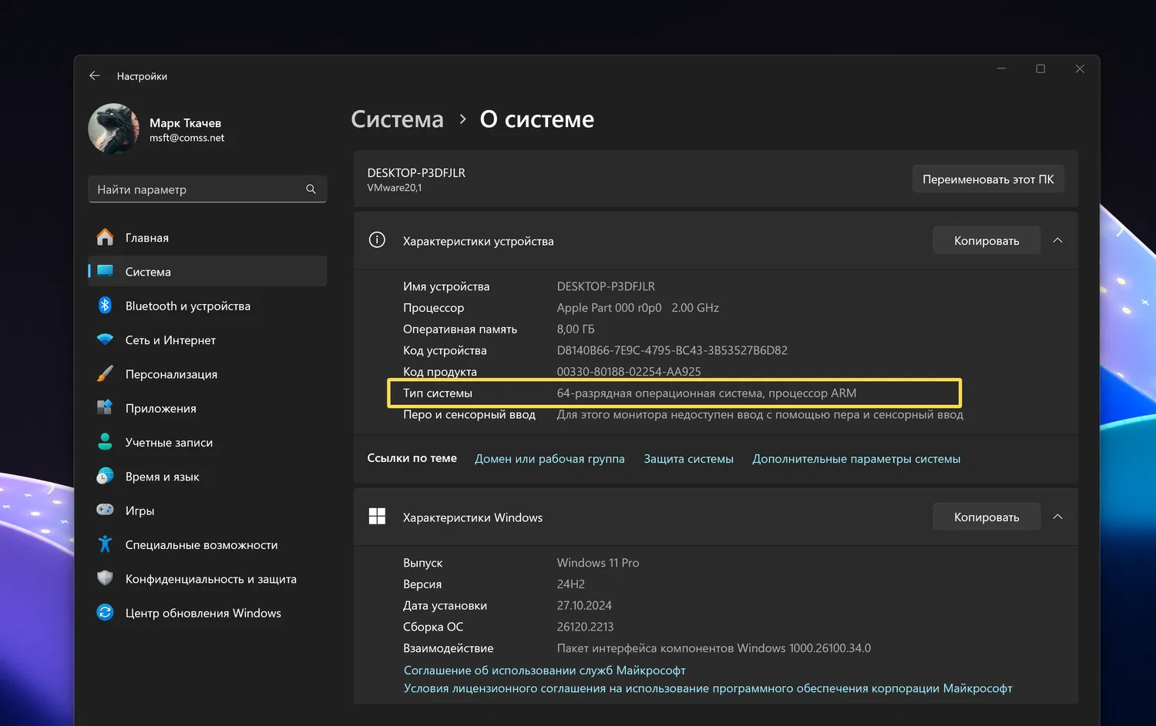Click the magnifier icon in the search box
Screen dimensions: 1156x726
311,189
